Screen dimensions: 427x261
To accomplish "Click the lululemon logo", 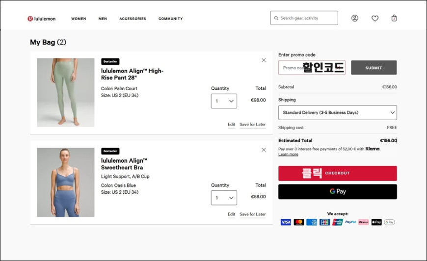I will 41,19.
